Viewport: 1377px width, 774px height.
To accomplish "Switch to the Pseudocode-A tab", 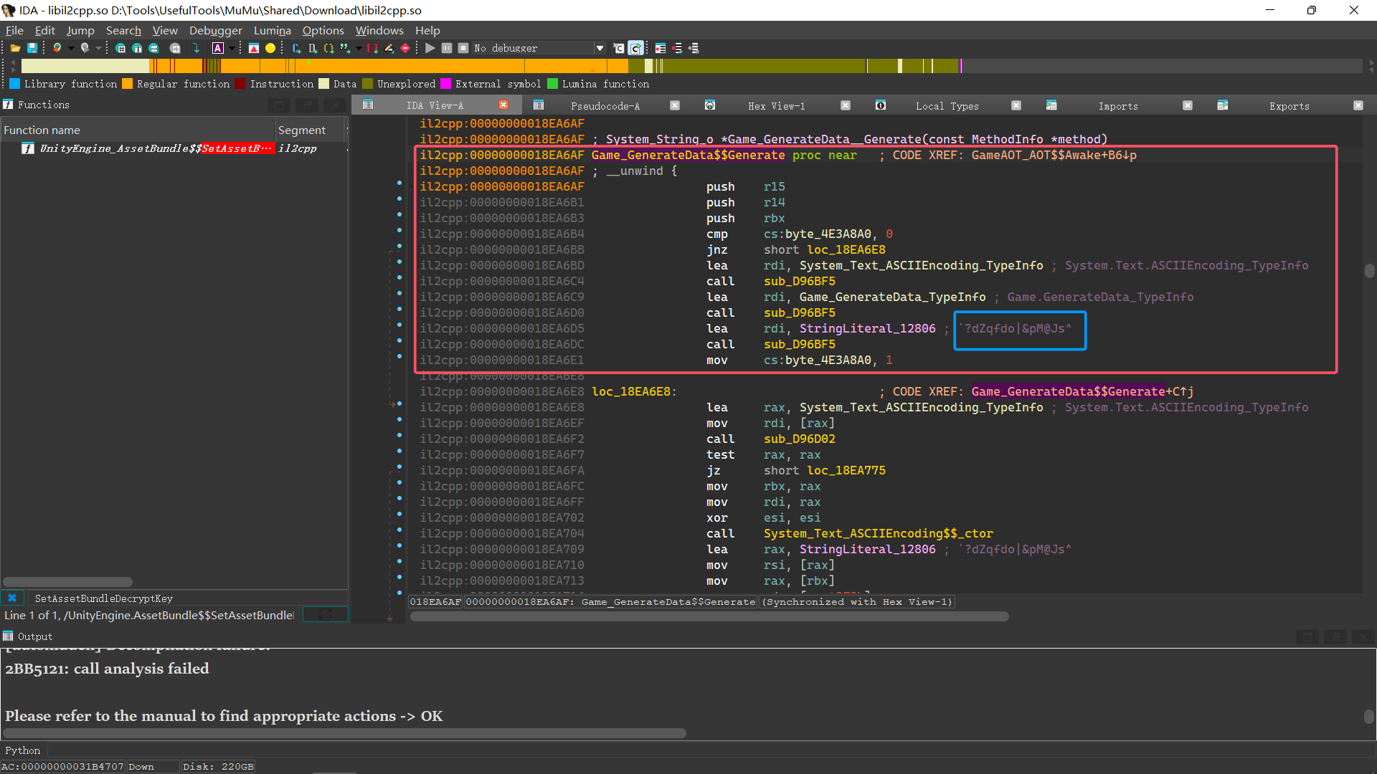I will pyautogui.click(x=605, y=106).
